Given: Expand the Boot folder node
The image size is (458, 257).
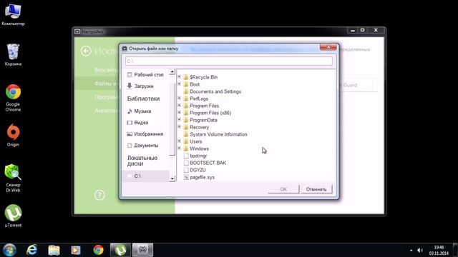Looking at the screenshot, I should (x=179, y=84).
